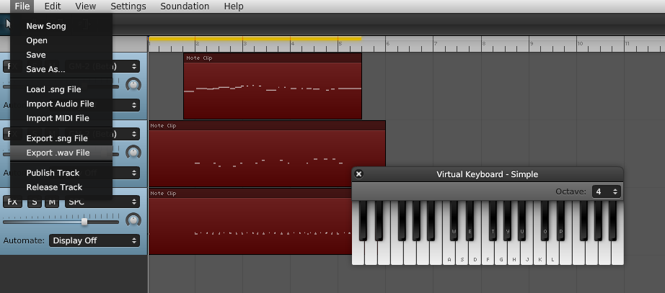Choose Import Audio File
This screenshot has height=293, width=665.
(x=61, y=104)
